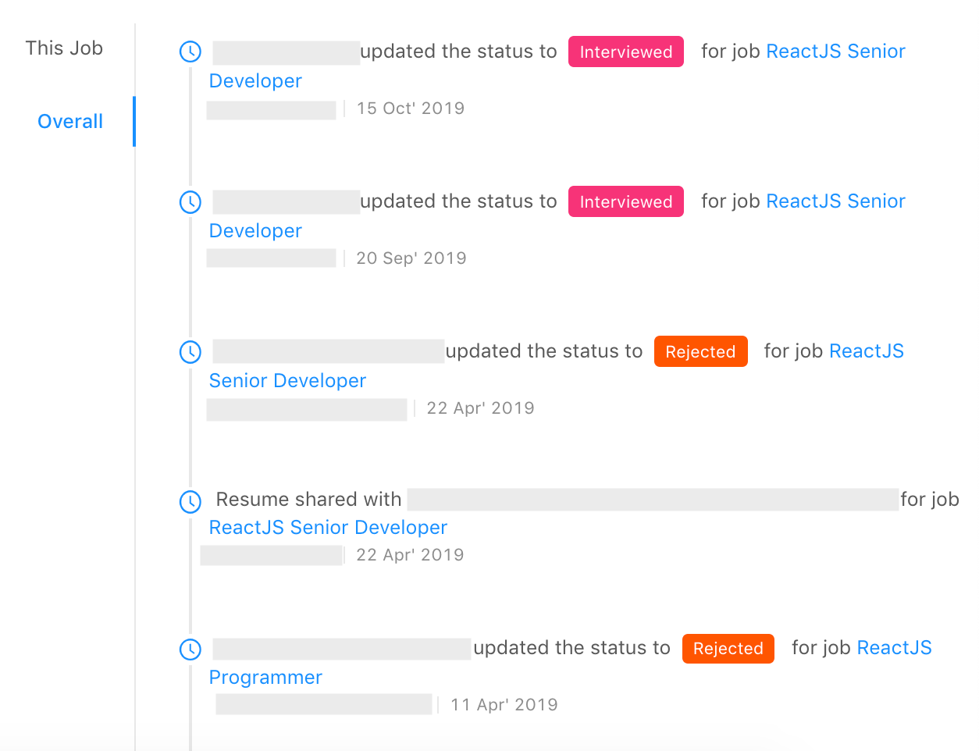Click the 11 Apr' 2019 date label

click(x=504, y=704)
